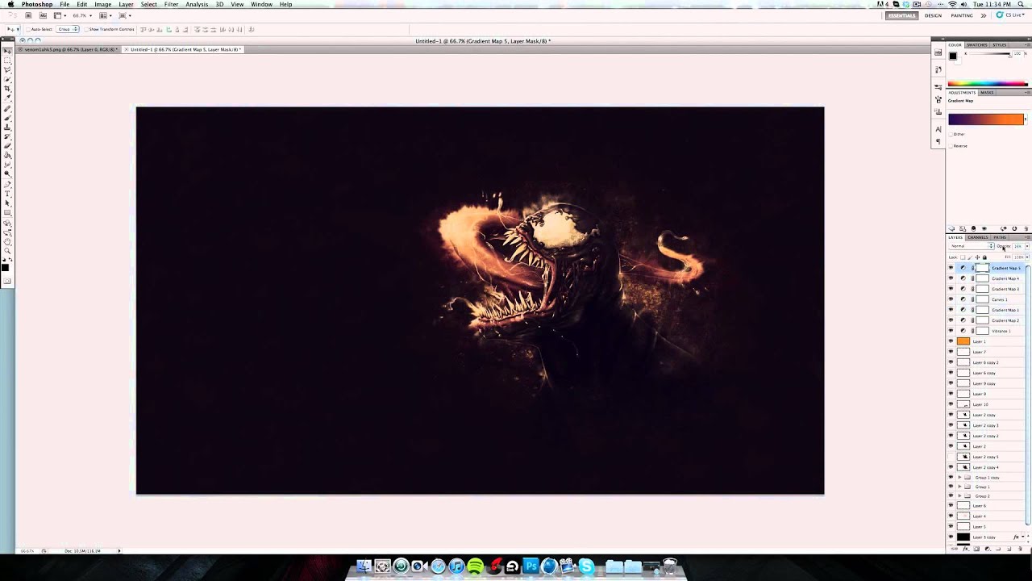Image resolution: width=1032 pixels, height=581 pixels.
Task: Select the Rectangle shape tool
Action: point(7,211)
